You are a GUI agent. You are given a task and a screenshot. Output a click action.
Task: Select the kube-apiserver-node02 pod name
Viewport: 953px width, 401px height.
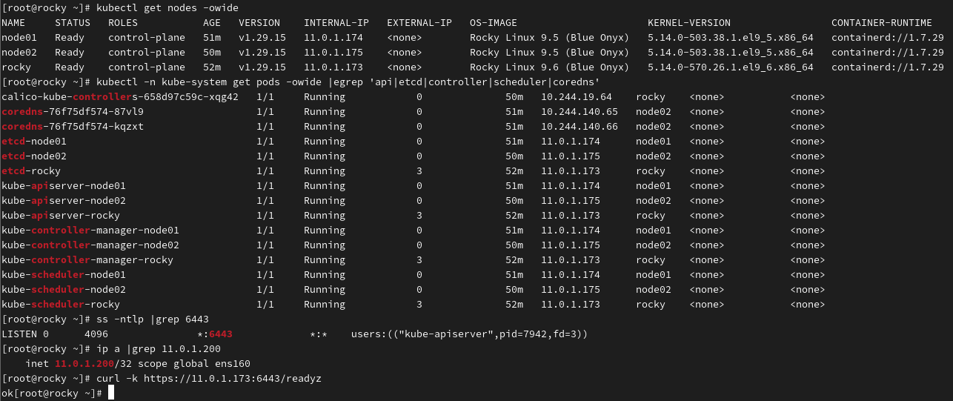pyautogui.click(x=64, y=200)
